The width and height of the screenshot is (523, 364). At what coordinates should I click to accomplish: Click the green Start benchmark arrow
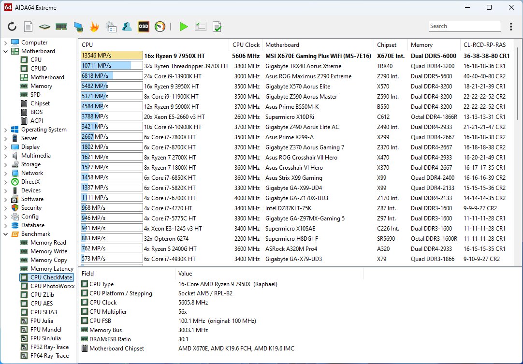pyautogui.click(x=184, y=27)
